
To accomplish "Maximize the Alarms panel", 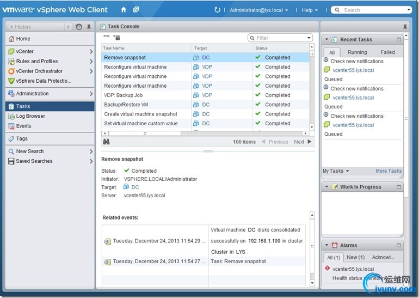I will tap(399, 245).
